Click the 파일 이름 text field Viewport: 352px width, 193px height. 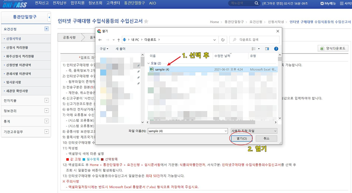click(x=186, y=131)
